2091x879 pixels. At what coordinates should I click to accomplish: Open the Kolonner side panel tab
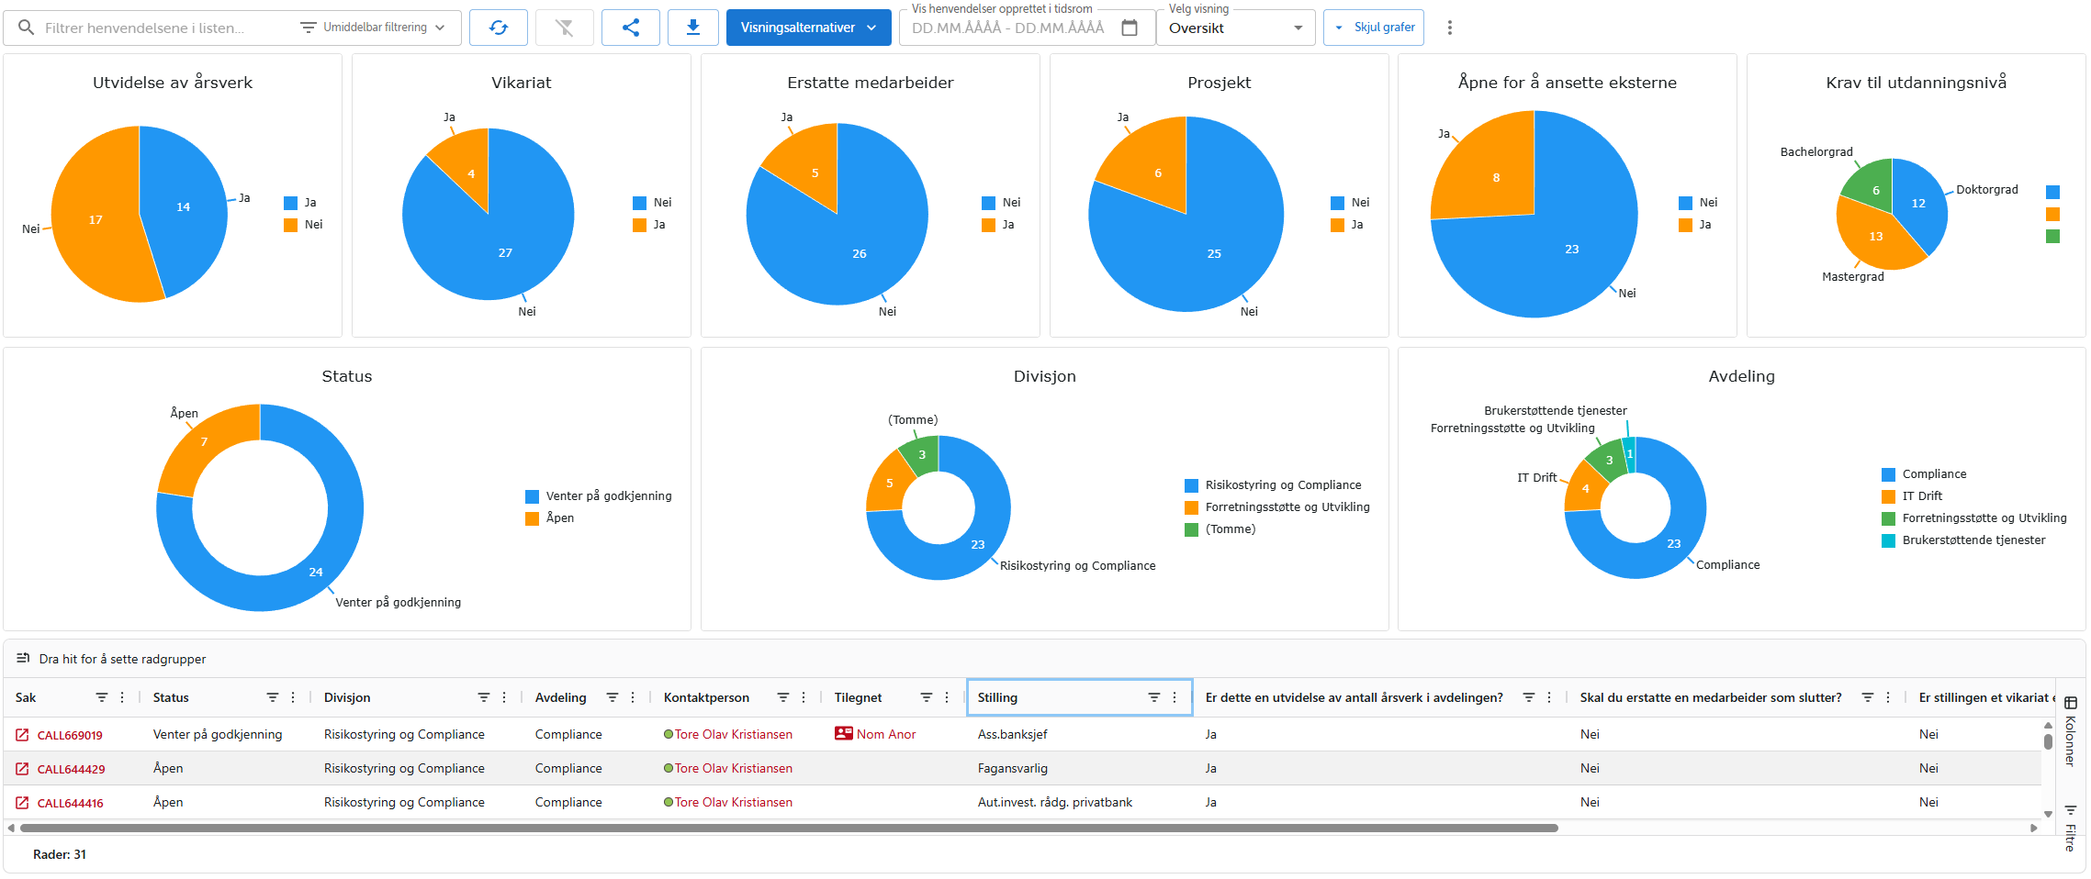[x=2071, y=730]
